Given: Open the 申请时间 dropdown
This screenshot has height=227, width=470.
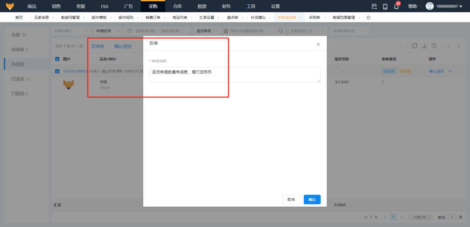Looking at the screenshot, I should coord(108,31).
